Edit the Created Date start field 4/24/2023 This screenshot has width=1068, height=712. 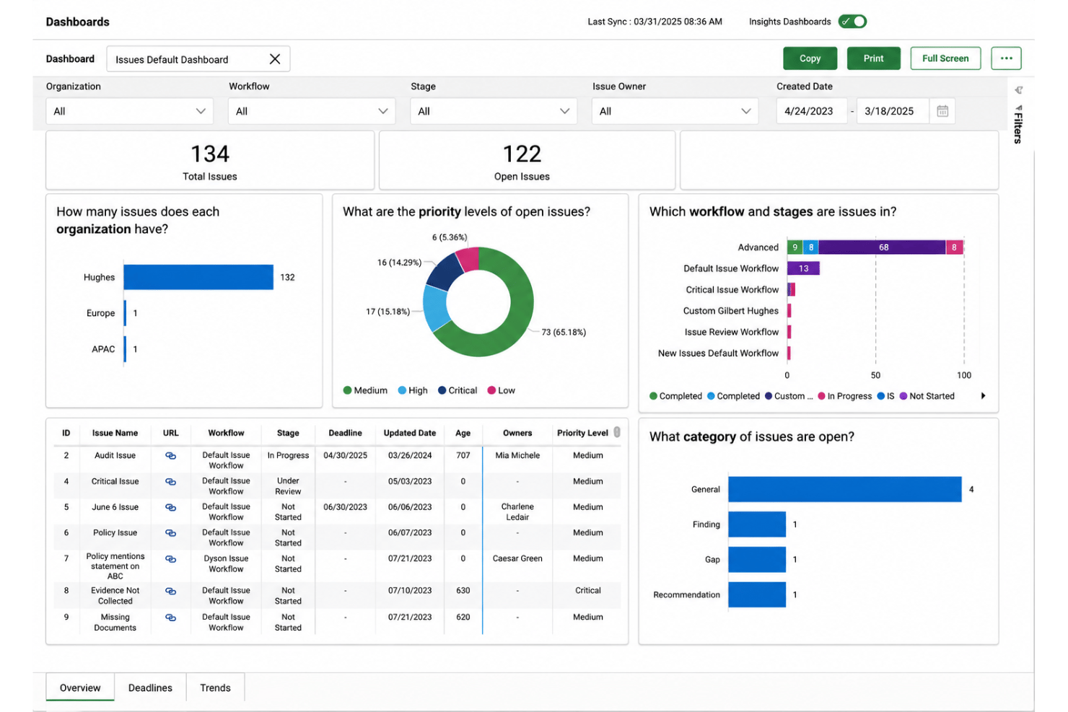(x=811, y=111)
